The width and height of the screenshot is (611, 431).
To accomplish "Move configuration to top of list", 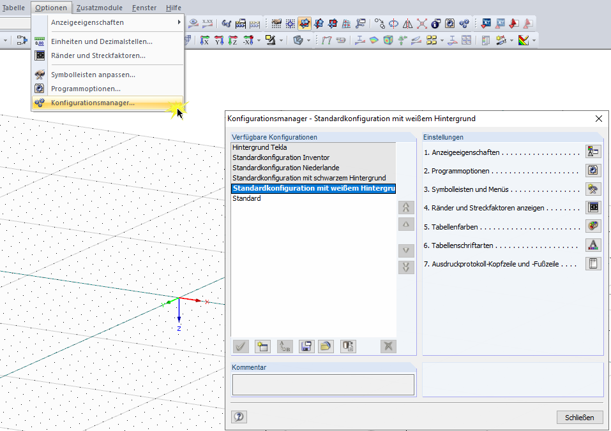I will click(406, 207).
